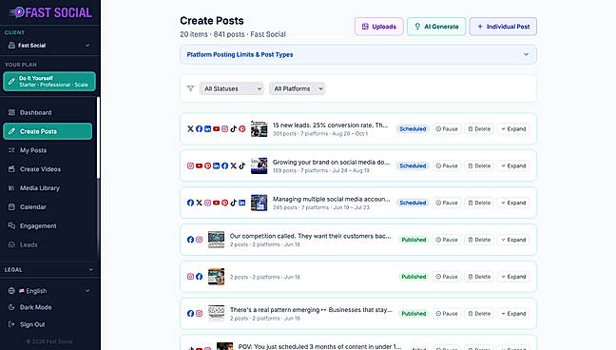
Task: Click the Sign Out icon
Action: (x=11, y=324)
